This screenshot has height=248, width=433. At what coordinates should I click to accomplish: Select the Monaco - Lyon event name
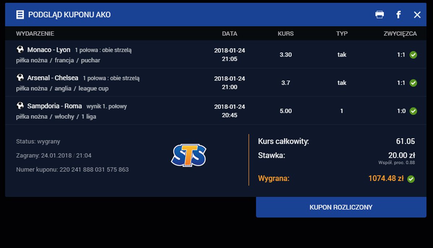49,50
